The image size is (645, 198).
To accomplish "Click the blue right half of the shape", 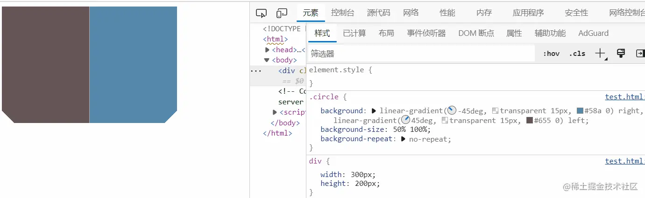I will click(133, 65).
